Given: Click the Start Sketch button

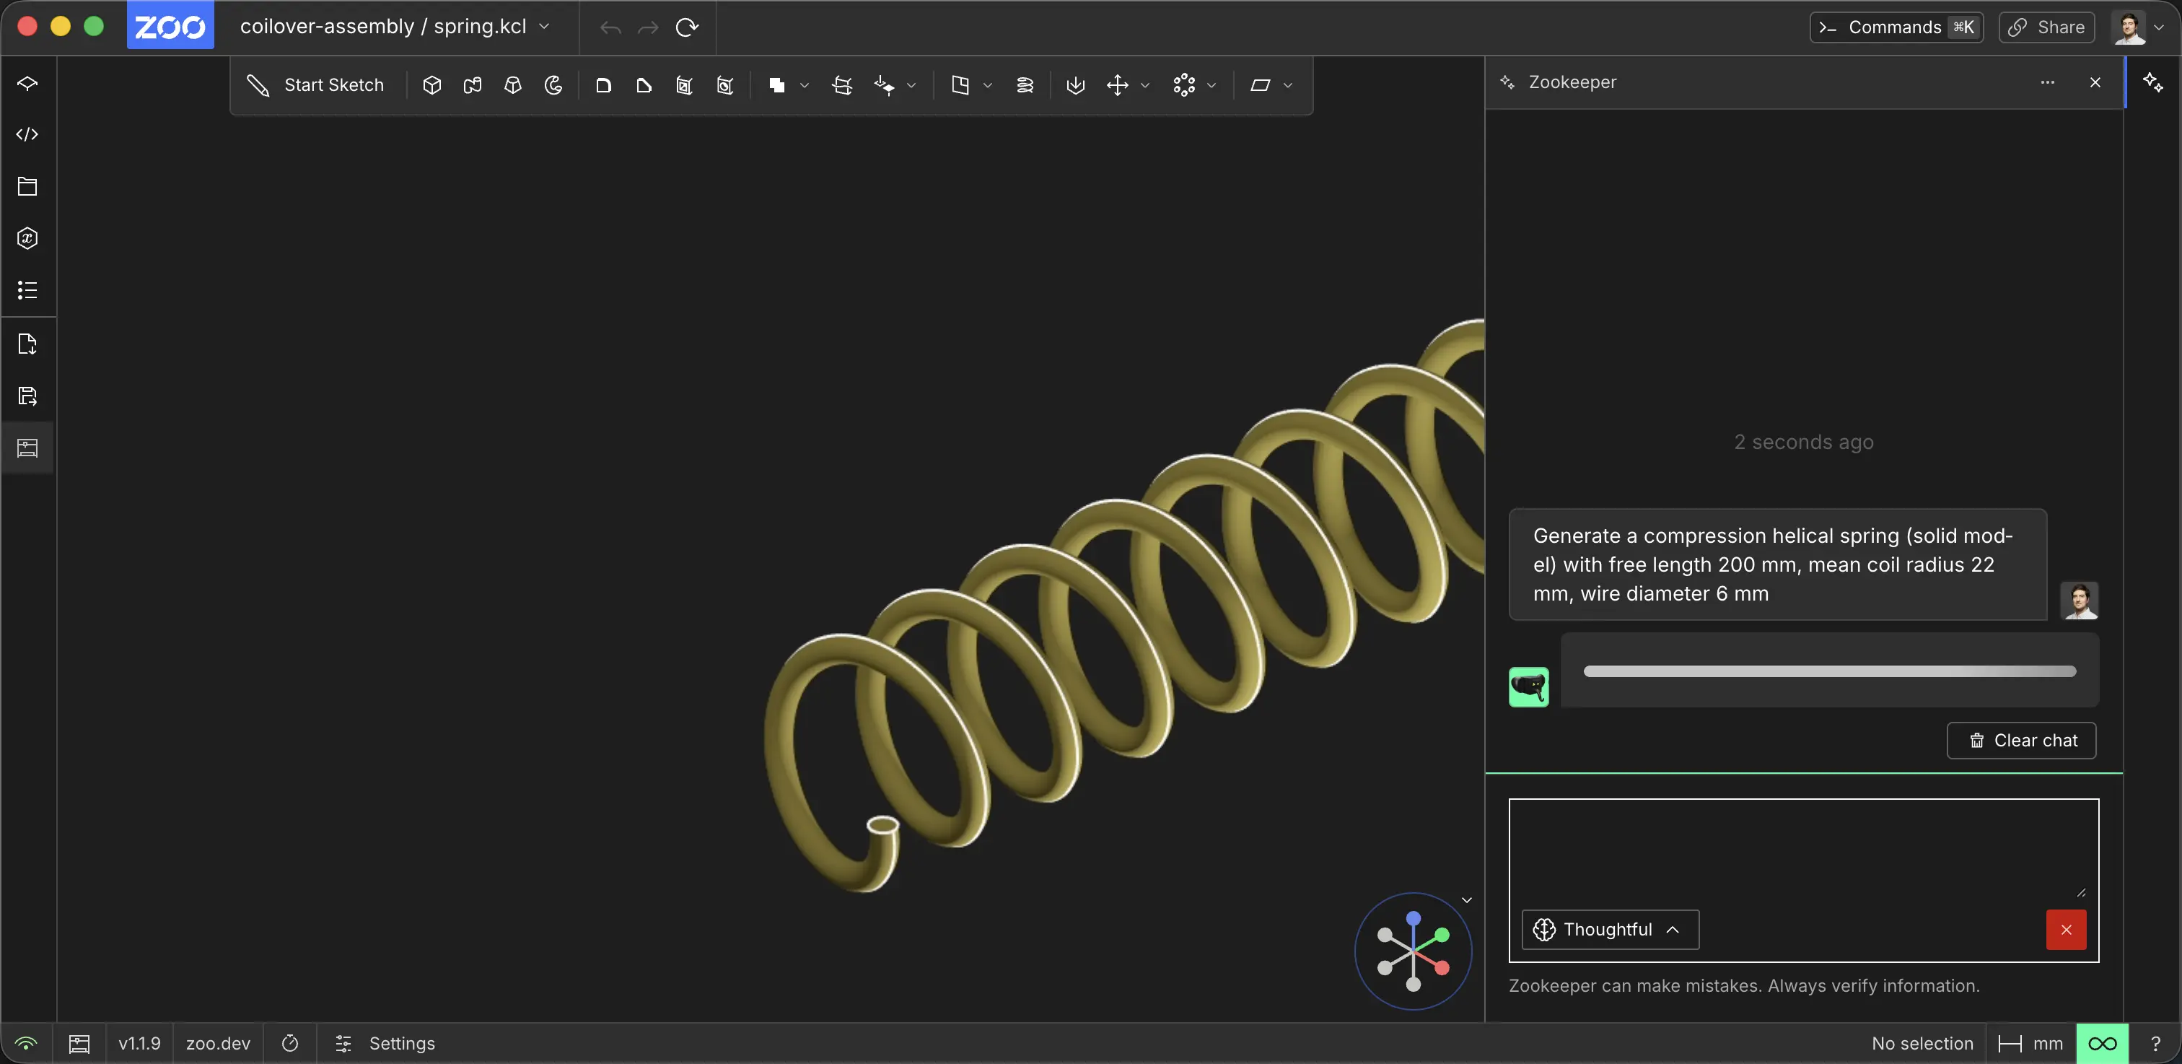Looking at the screenshot, I should click(x=316, y=84).
